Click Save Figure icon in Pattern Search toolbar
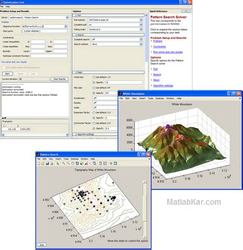 (x=47, y=163)
